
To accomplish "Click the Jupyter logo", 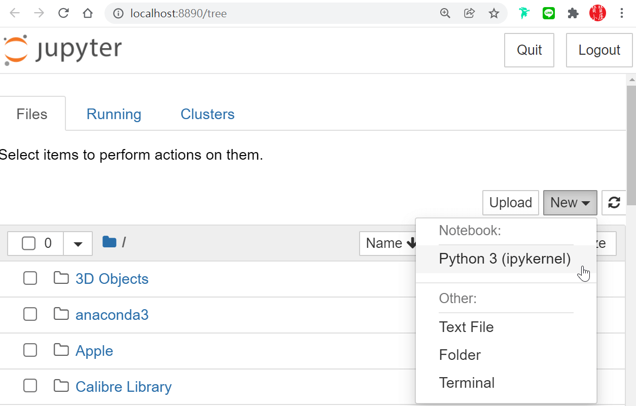I will click(x=63, y=50).
